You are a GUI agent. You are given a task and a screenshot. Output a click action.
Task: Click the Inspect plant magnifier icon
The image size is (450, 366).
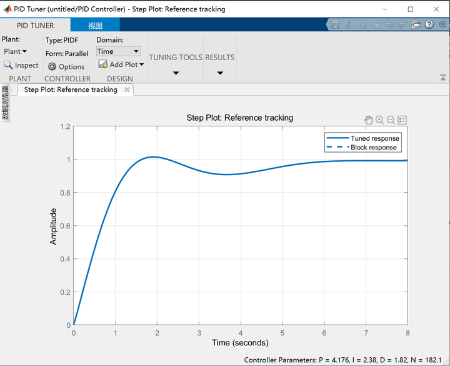point(8,65)
